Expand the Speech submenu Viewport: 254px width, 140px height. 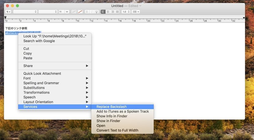[x=55, y=97]
